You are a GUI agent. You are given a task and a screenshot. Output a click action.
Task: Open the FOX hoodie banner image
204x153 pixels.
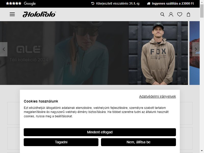click(158, 53)
